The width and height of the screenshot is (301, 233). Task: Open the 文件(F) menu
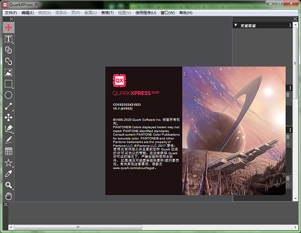pyautogui.click(x=11, y=13)
